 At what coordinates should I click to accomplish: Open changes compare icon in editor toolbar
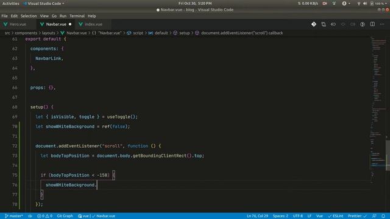click(324, 24)
